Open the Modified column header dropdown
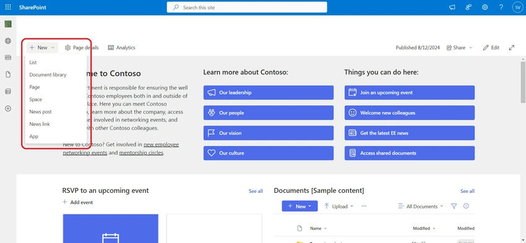This screenshot has width=526, height=243. pos(424,228)
